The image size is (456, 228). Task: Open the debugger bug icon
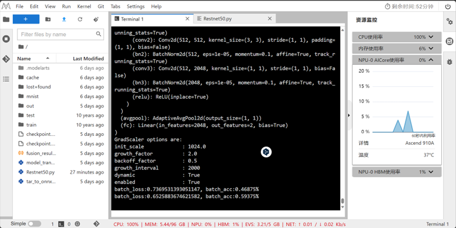(x=450, y=62)
